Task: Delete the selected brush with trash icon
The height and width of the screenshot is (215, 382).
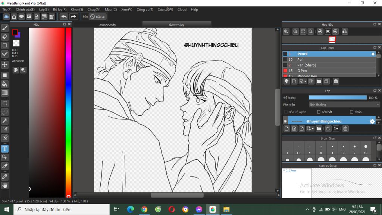Action: point(336,81)
